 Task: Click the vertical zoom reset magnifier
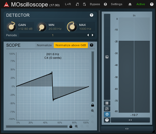coord(93,122)
